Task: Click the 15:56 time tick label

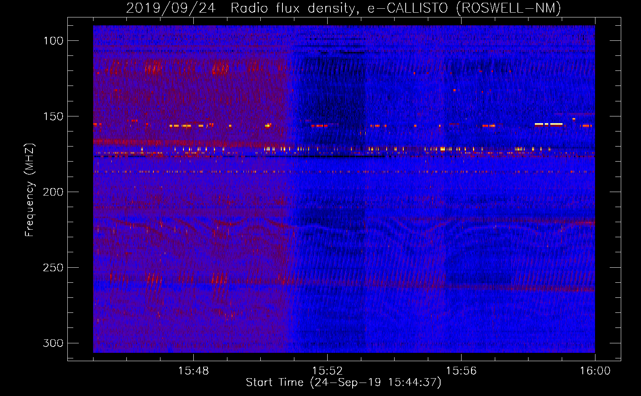Action: coord(461,371)
